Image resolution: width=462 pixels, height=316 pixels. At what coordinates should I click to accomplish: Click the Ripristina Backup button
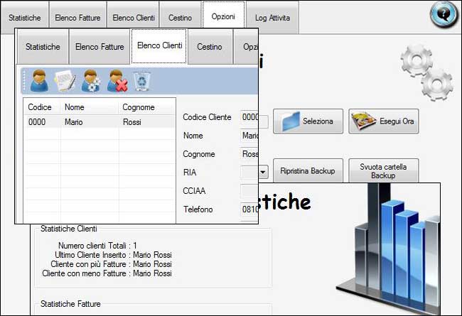(308, 171)
